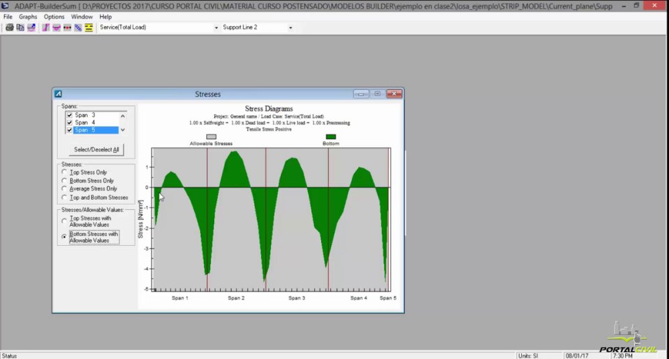Select Top Stresses with Allowable Values
This screenshot has height=359, width=669.
click(x=64, y=221)
